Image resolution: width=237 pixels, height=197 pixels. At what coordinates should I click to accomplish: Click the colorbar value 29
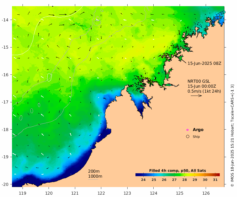click(195, 180)
